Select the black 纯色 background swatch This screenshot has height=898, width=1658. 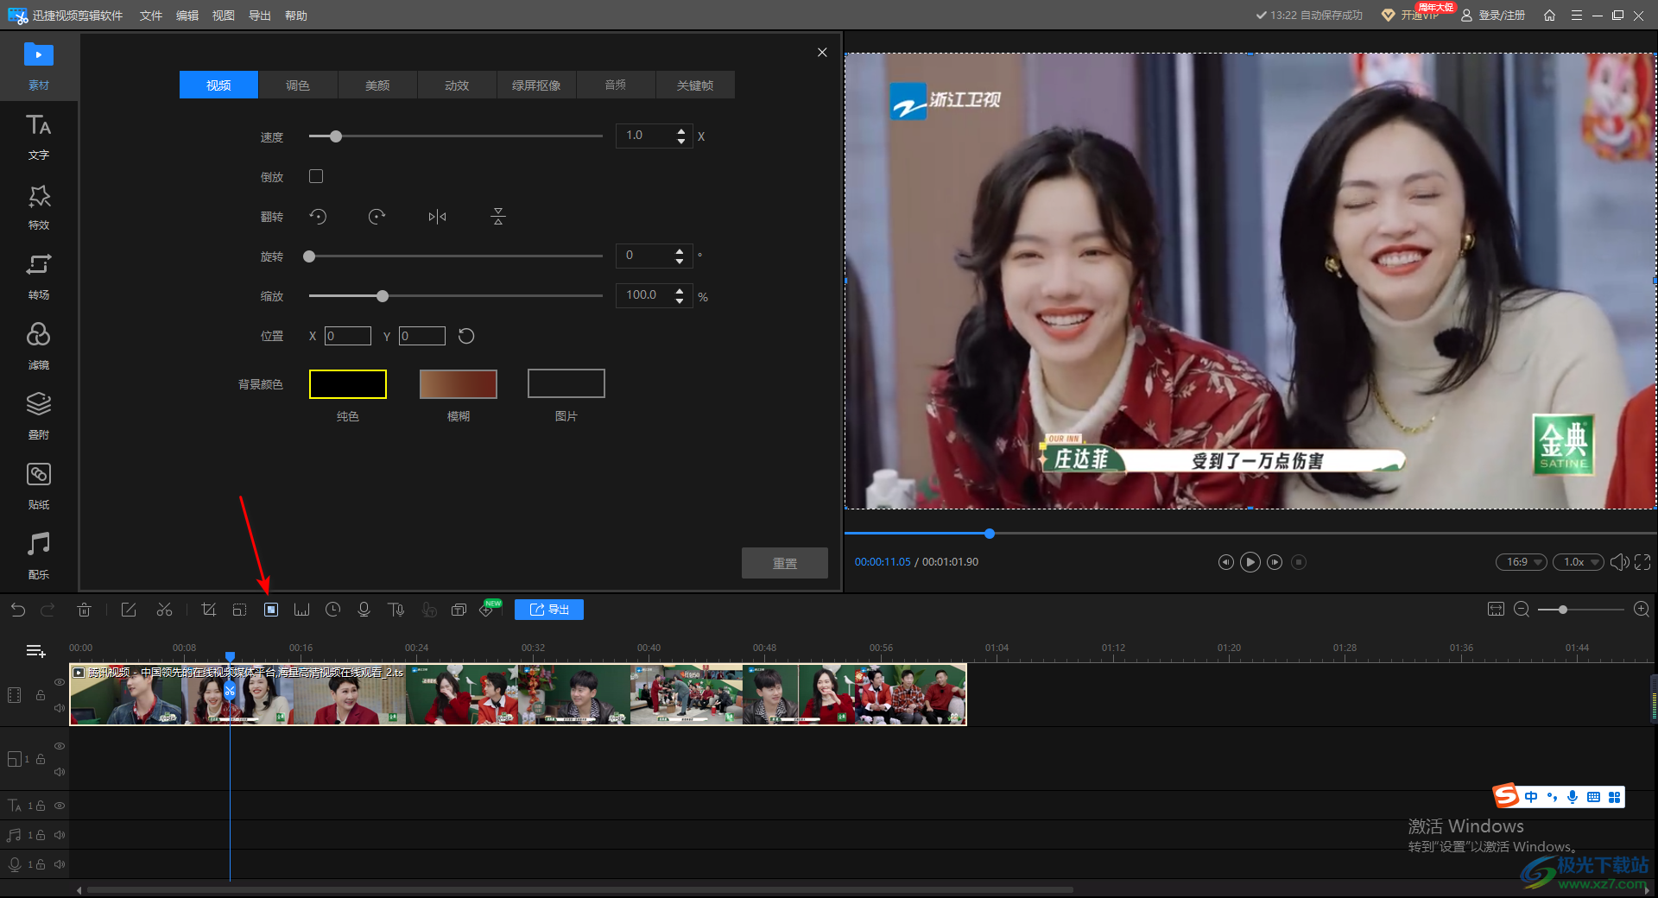point(348,384)
